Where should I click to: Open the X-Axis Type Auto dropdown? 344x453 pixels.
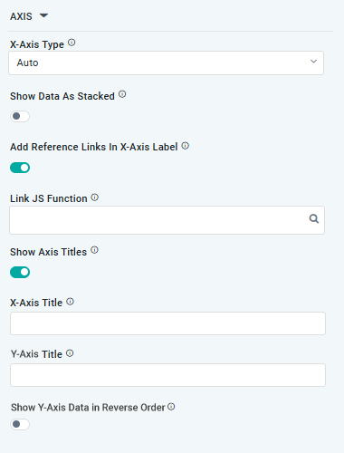point(166,63)
